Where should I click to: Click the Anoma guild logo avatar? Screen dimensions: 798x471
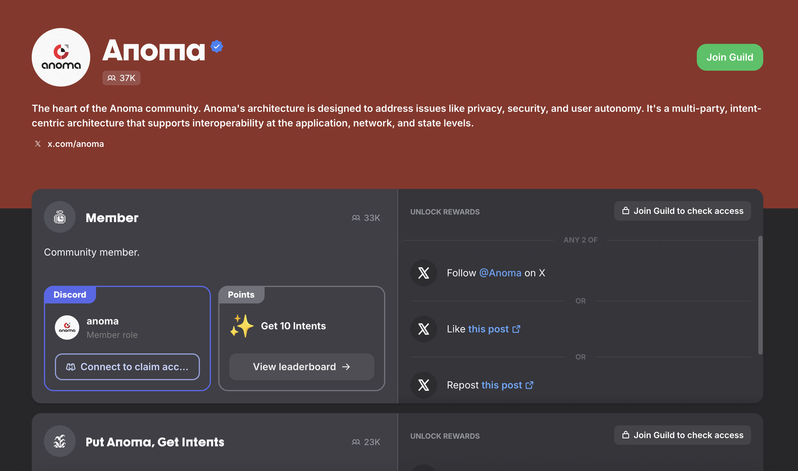coord(61,58)
